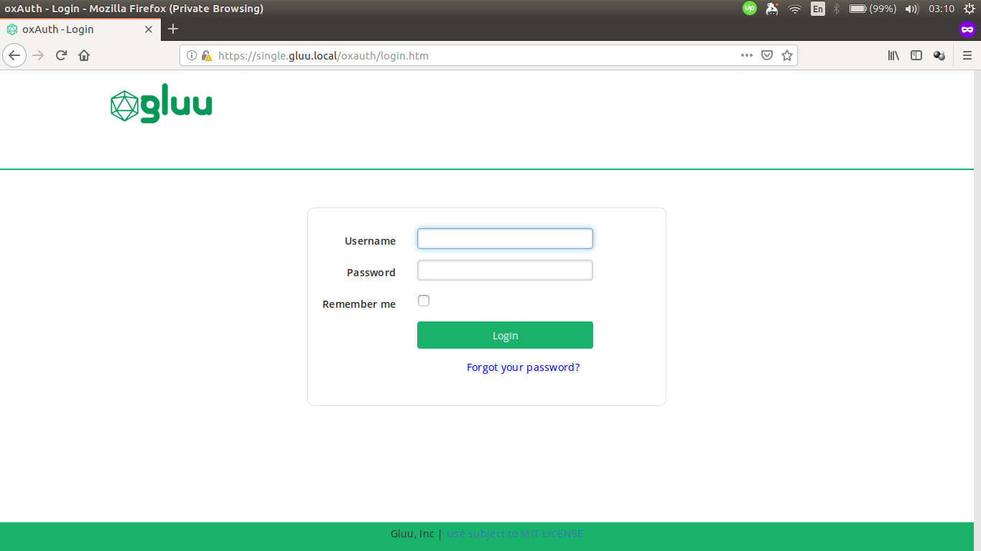The width and height of the screenshot is (981, 551).
Task: Open the Firefox home page
Action: tap(83, 55)
